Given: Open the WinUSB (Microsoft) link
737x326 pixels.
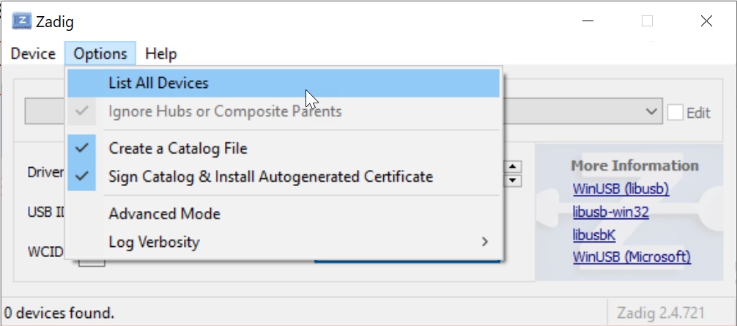Looking at the screenshot, I should click(632, 257).
